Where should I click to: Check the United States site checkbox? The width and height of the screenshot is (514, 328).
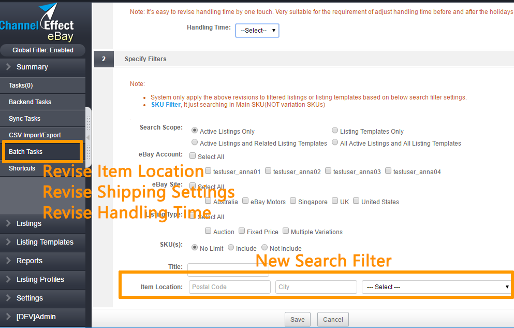tap(356, 201)
